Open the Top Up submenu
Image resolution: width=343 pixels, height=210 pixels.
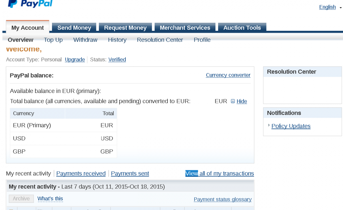tap(53, 40)
